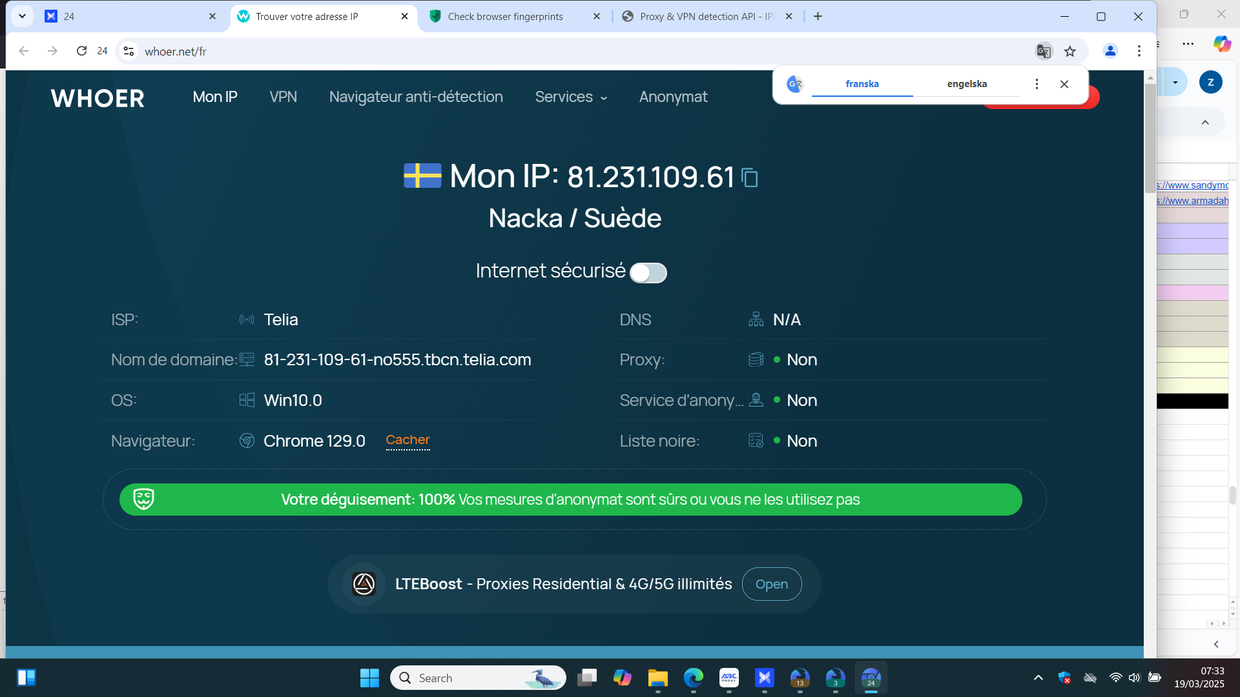Copy the IP address with the copy icon
Screen dimensions: 1240x697
pyautogui.click(x=749, y=177)
